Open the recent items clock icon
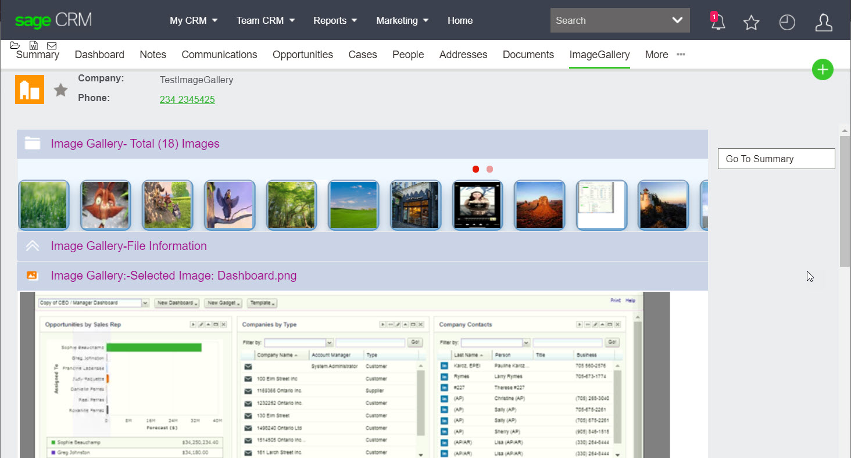The width and height of the screenshot is (851, 458). [x=787, y=23]
